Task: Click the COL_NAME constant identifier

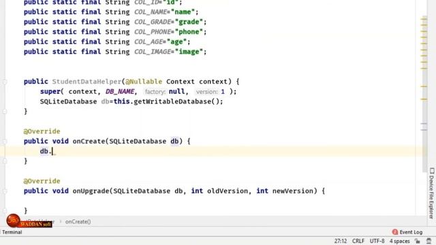Action: [x=150, y=12]
